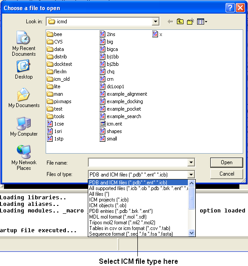Choose MDL mol format (*.mol *.sdf)
248x266 pixels.
pos(118,217)
